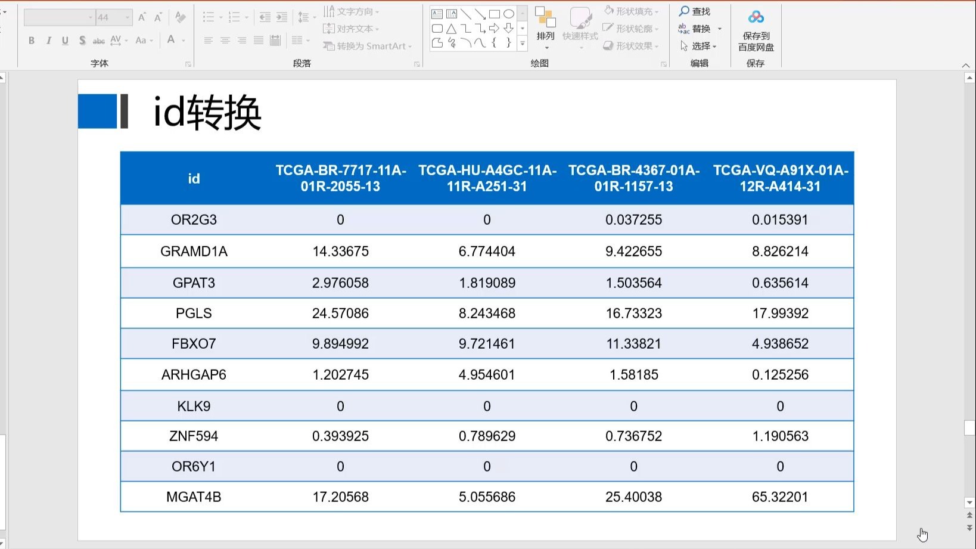Toggle bold formatting button
This screenshot has height=549, width=976.
tap(32, 41)
